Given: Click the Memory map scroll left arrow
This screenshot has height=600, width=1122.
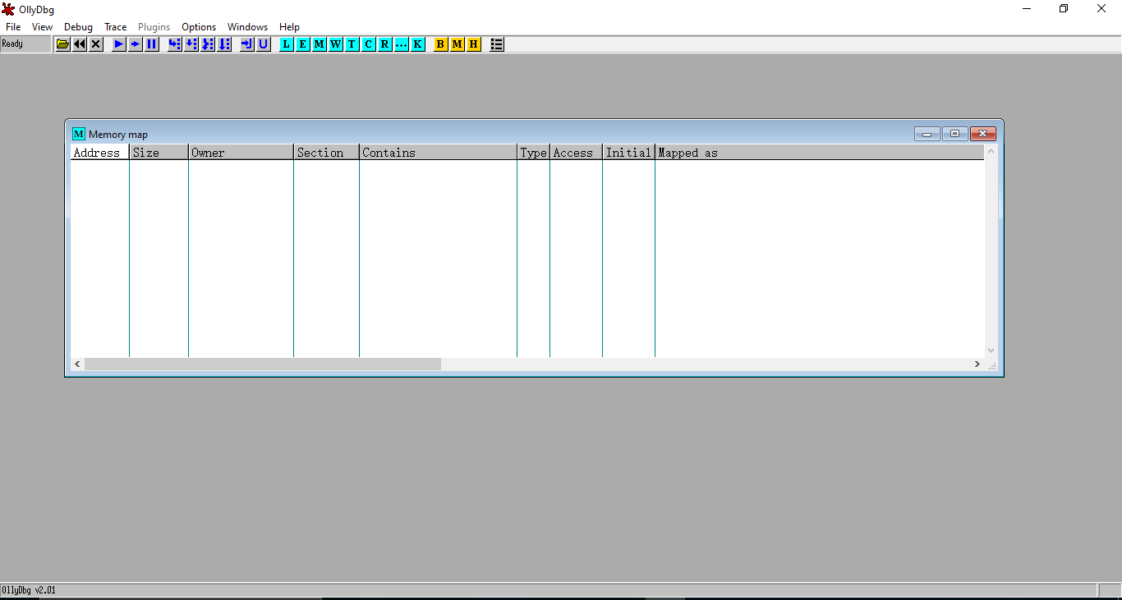Looking at the screenshot, I should click(77, 364).
